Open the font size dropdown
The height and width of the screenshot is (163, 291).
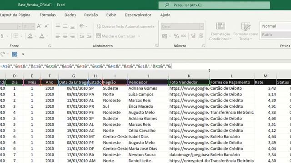point(33,27)
